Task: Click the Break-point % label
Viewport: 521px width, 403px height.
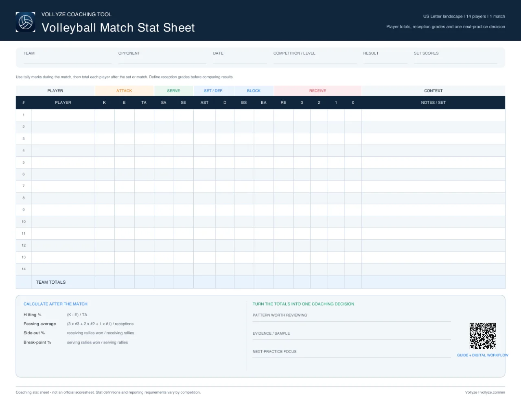Action: click(37, 342)
